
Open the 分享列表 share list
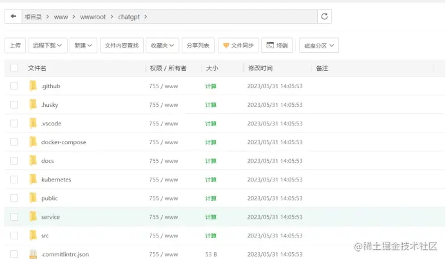[x=198, y=46]
